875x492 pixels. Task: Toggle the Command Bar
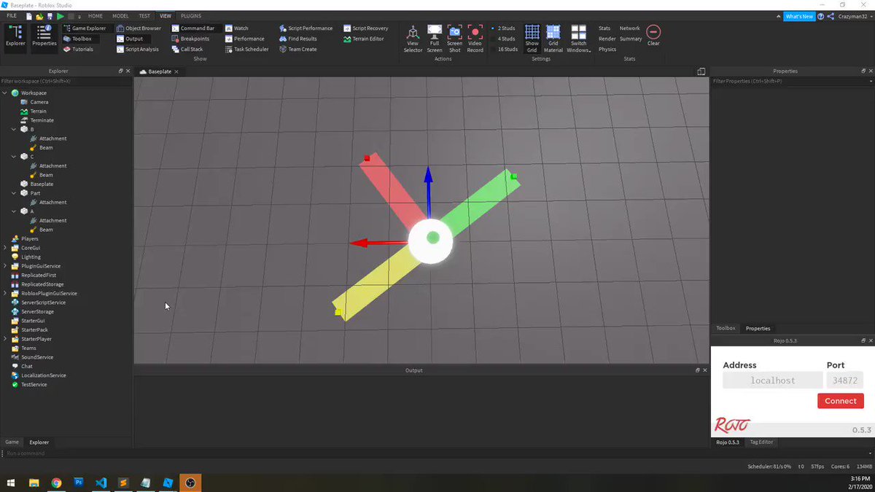click(x=193, y=28)
